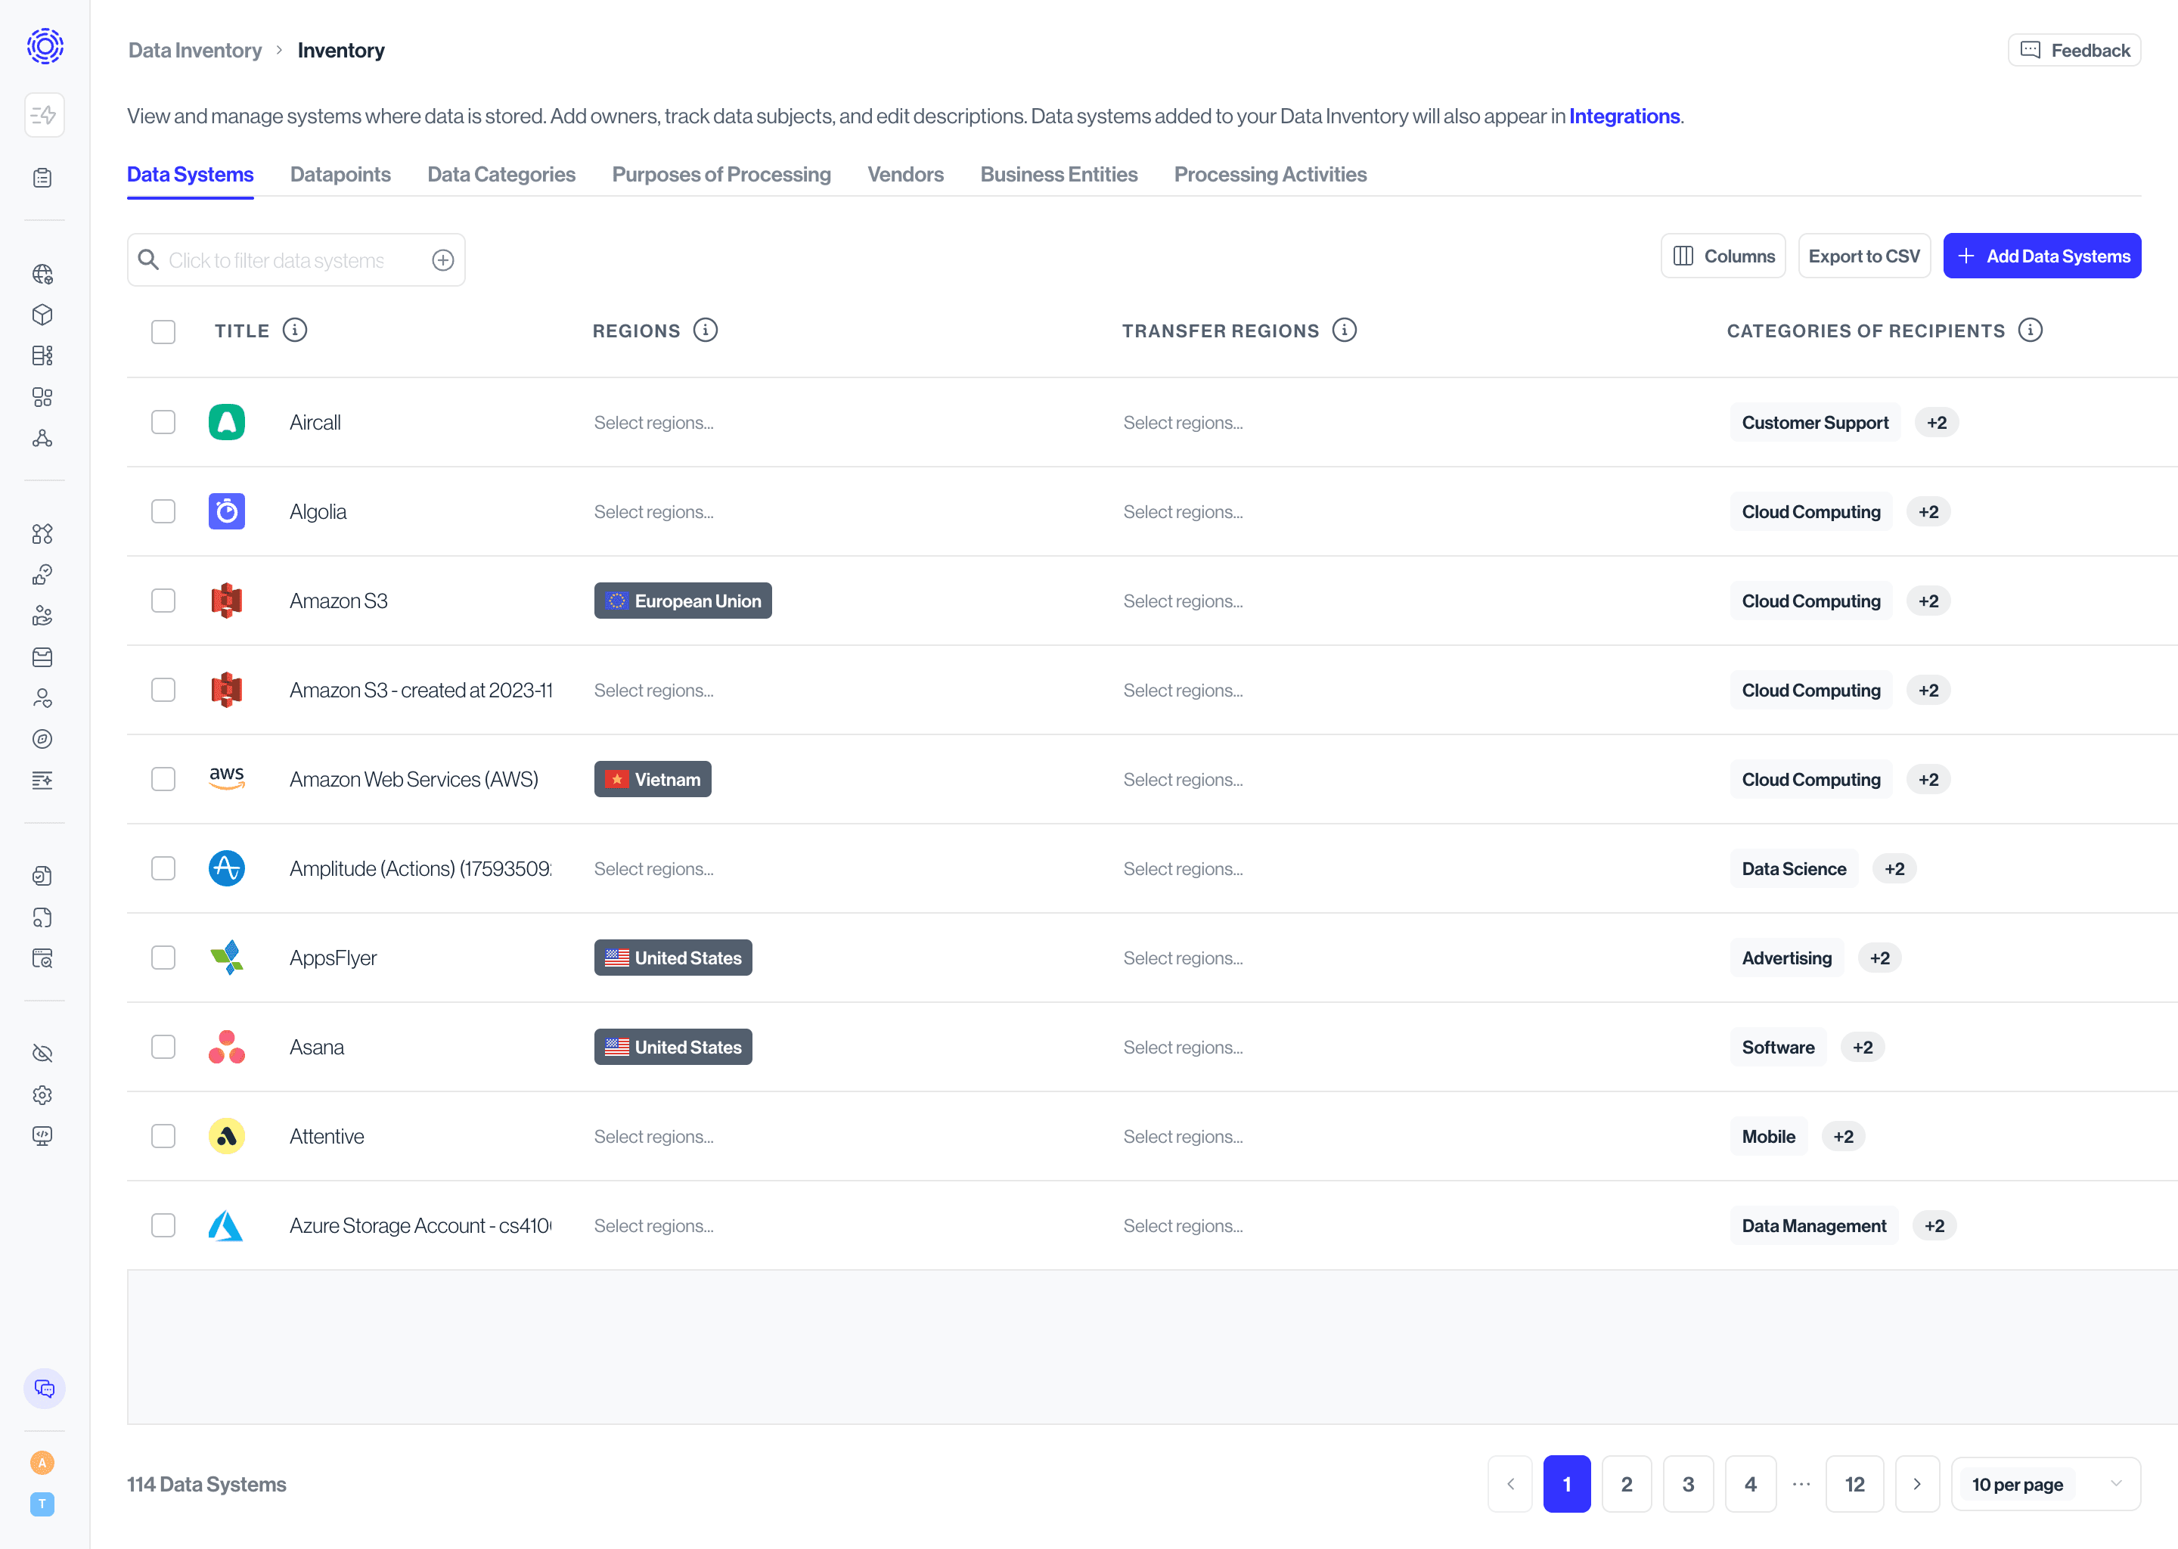Open the '10 per page' dropdown

tap(2046, 1484)
